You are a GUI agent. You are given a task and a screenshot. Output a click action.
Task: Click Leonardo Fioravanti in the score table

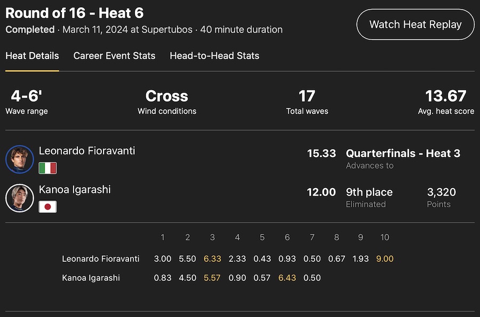[x=101, y=258]
